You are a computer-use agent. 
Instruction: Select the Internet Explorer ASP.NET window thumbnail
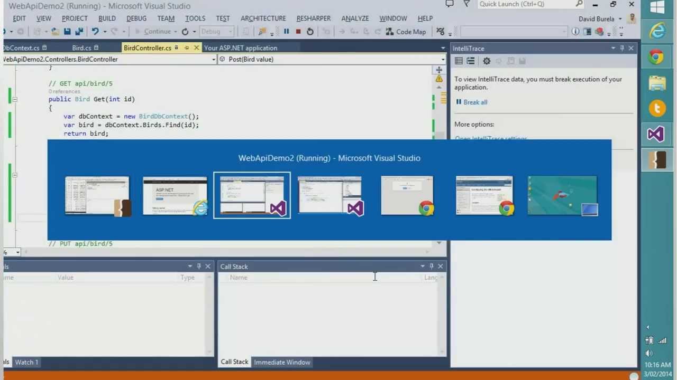[x=175, y=196]
